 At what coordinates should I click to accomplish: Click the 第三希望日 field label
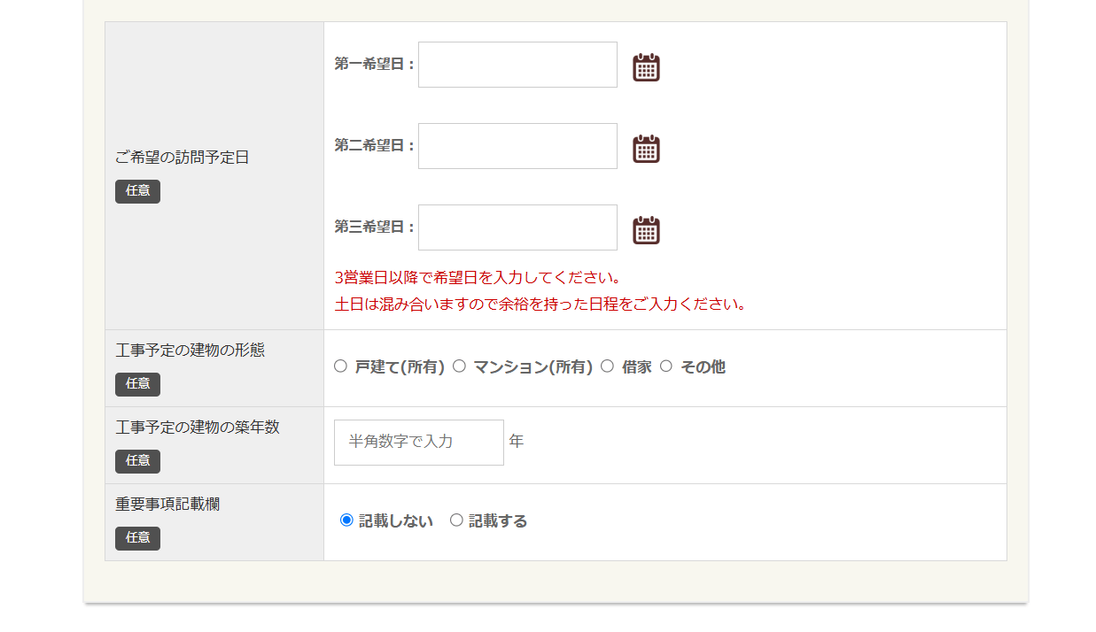click(x=374, y=227)
